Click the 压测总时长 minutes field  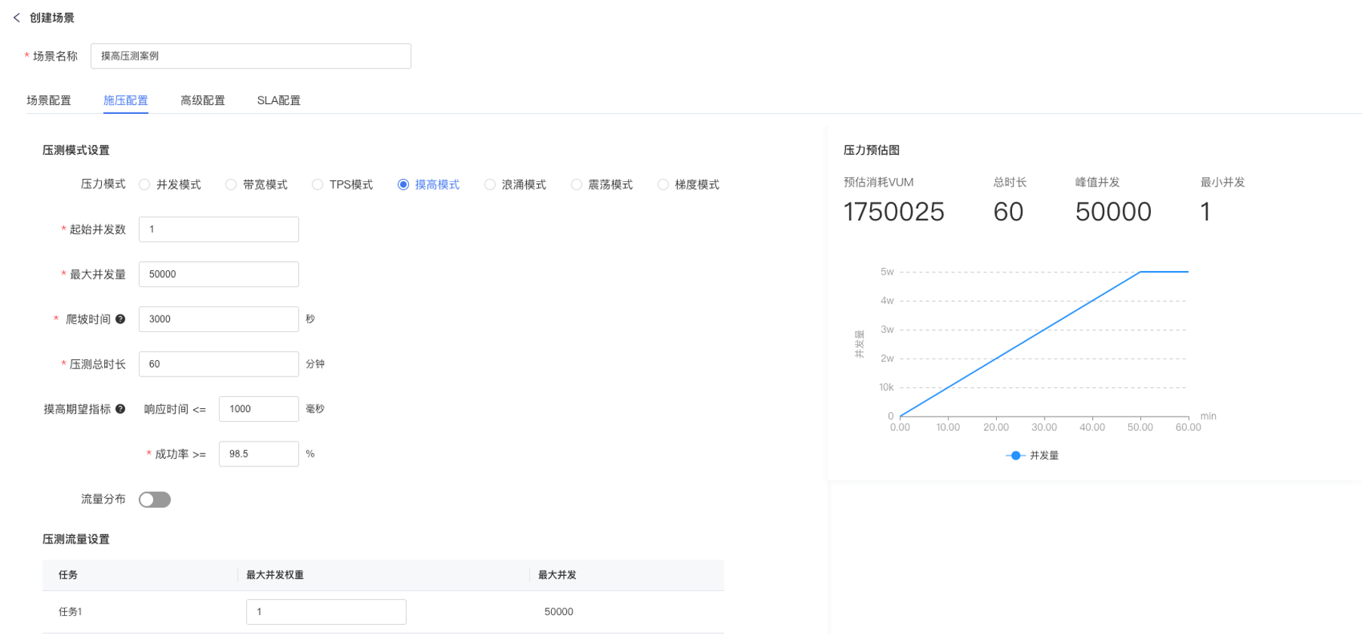tap(219, 364)
